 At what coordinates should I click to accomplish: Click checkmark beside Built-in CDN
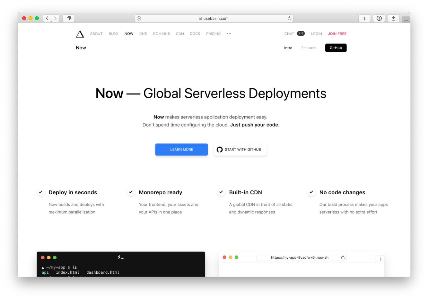point(221,192)
